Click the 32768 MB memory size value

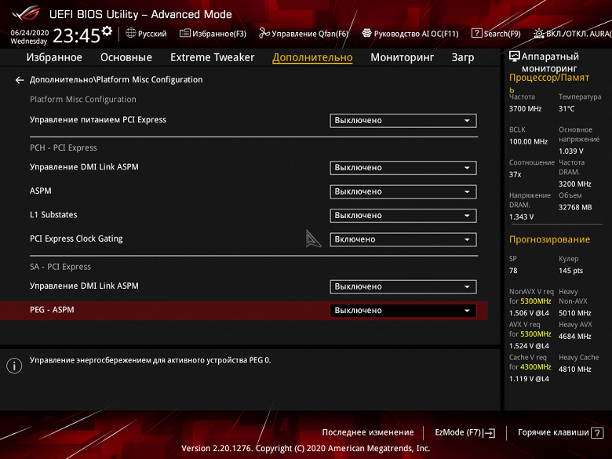(x=575, y=207)
